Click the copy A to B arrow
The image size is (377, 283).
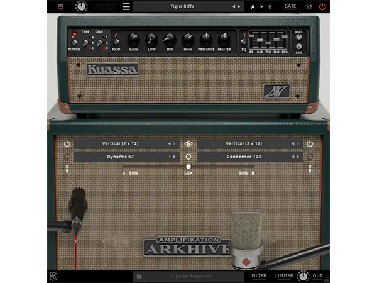coord(261,6)
